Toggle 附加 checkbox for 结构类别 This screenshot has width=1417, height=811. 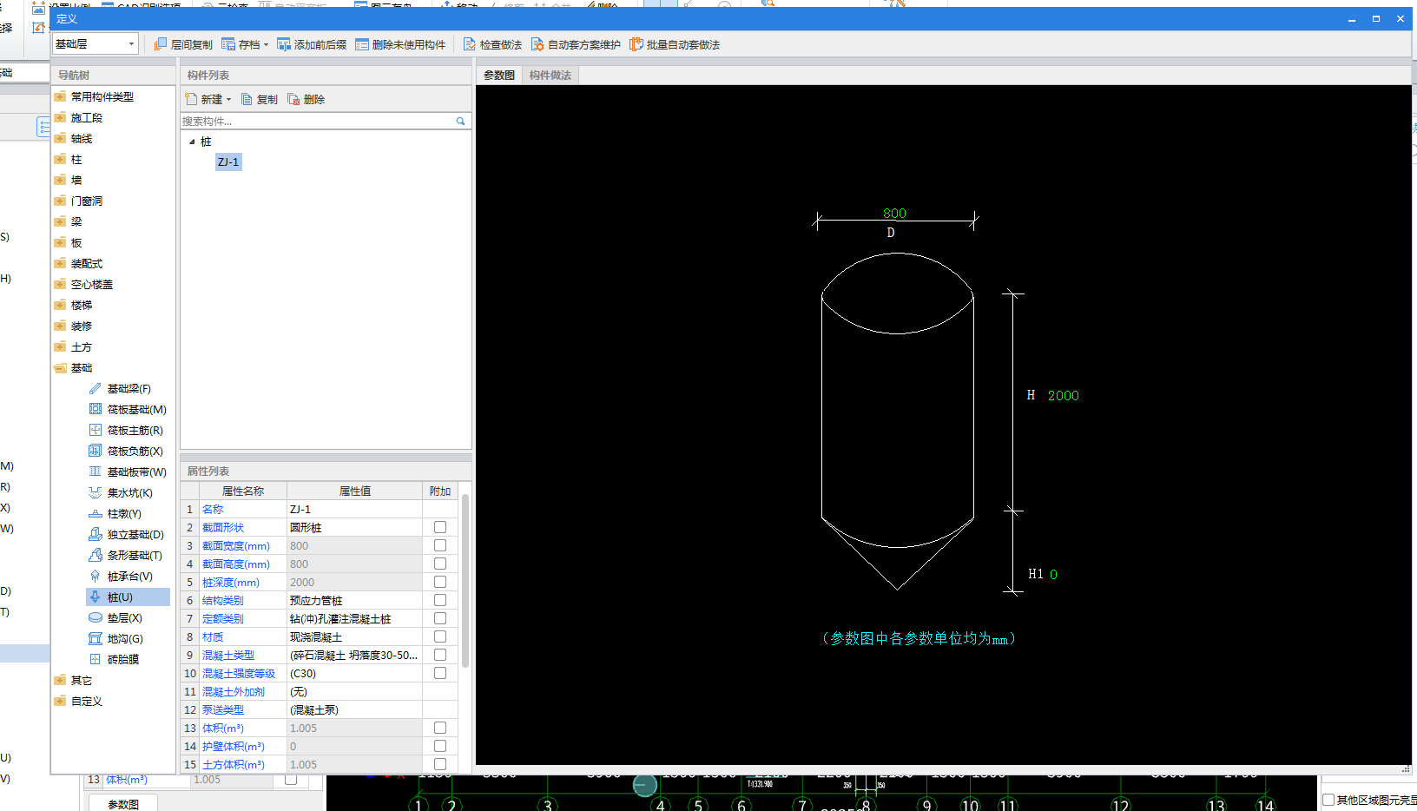pyautogui.click(x=440, y=600)
